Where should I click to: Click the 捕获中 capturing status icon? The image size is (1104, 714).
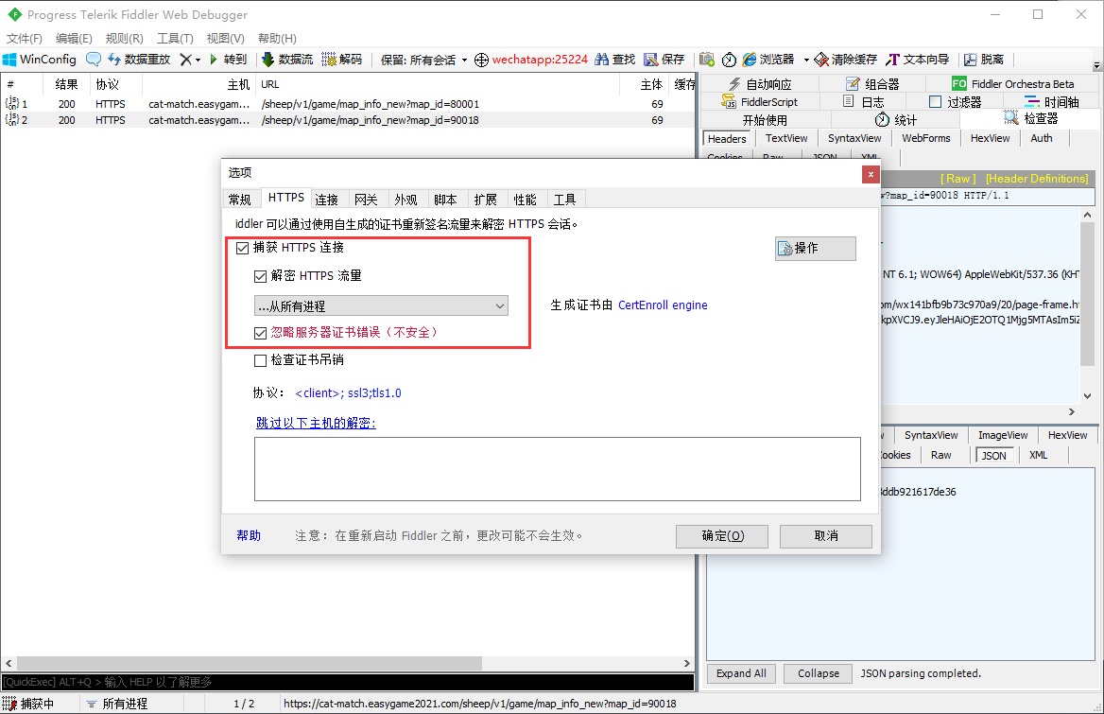(x=9, y=704)
